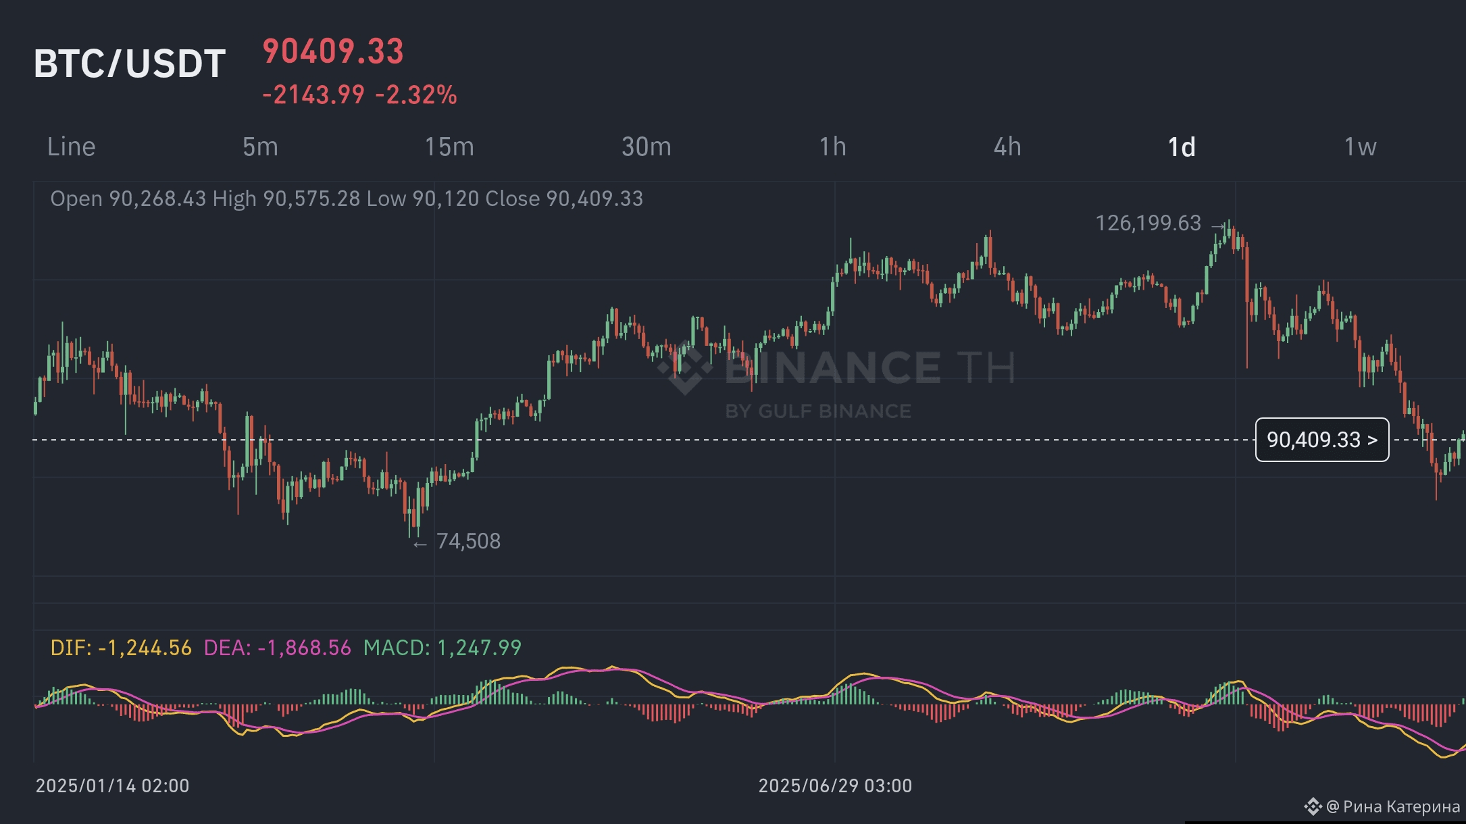Choose the 1h timeframe
Viewport: 1466px width, 824px height.
coord(833,147)
